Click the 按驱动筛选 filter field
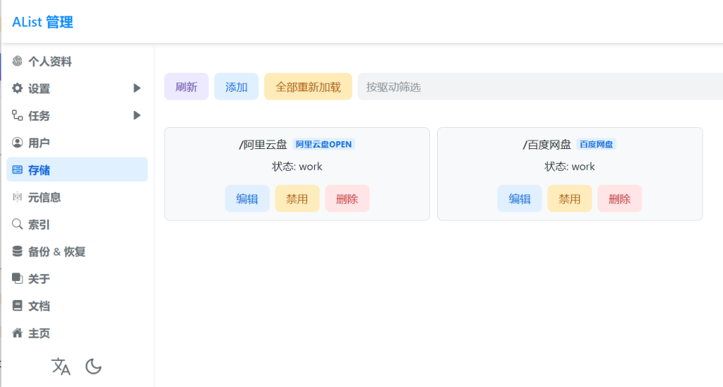 (537, 87)
